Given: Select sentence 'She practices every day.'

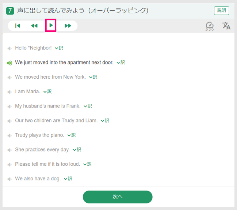Looking at the screenshot, I should coord(42,150).
